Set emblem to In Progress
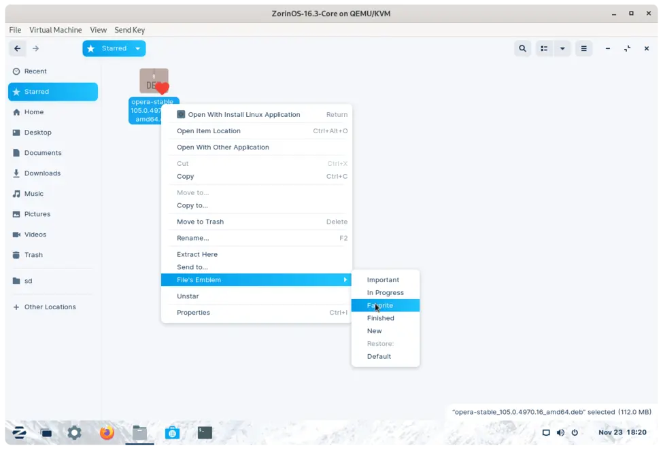This screenshot has height=450, width=663. [386, 292]
